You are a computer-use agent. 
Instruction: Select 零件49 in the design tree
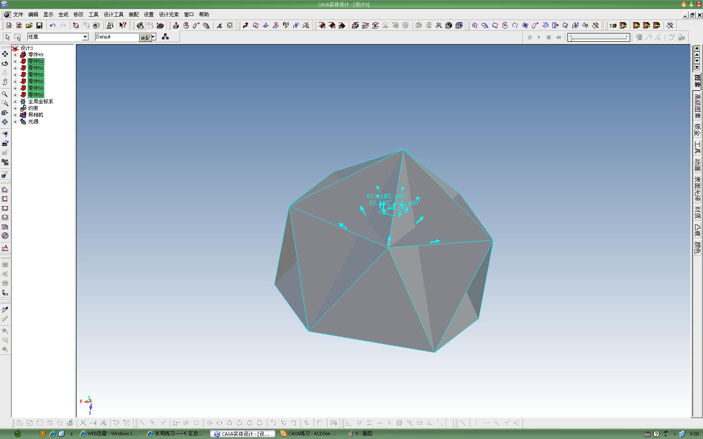tap(36, 55)
